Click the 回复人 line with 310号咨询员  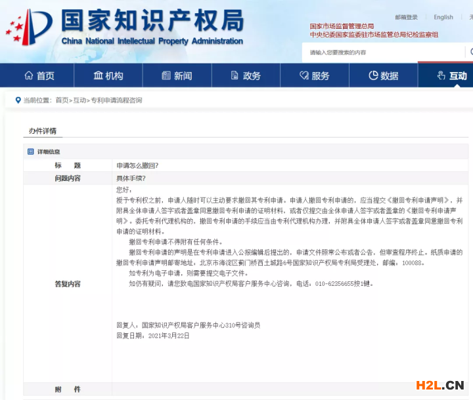tap(189, 325)
